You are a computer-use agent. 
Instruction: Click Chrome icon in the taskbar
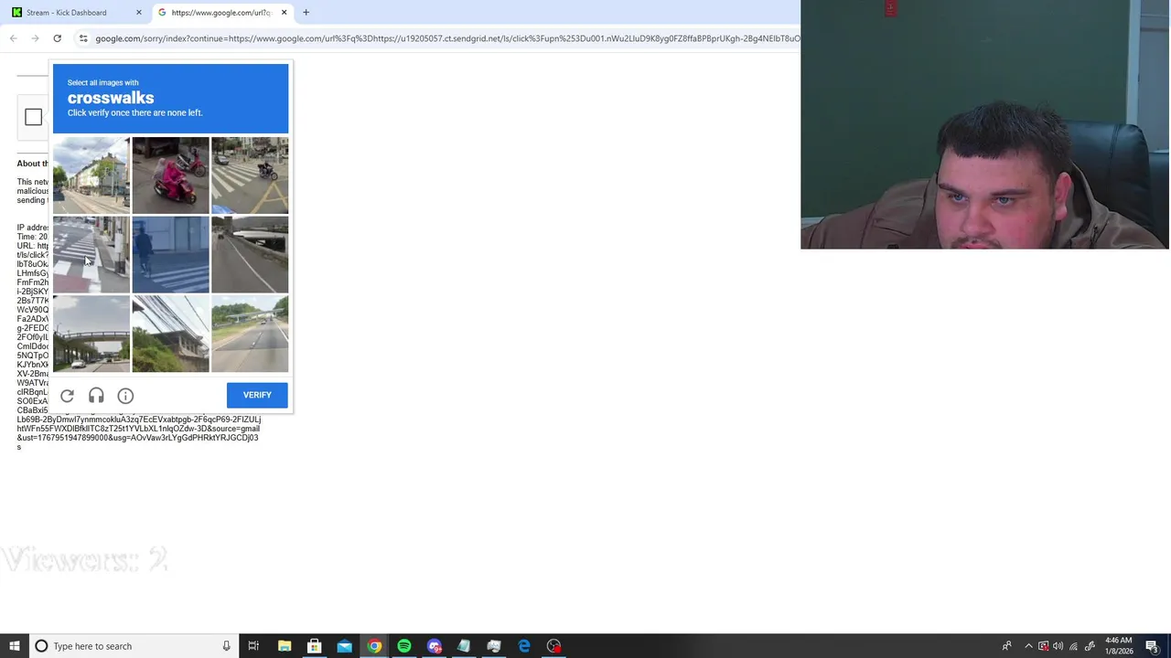click(x=374, y=646)
